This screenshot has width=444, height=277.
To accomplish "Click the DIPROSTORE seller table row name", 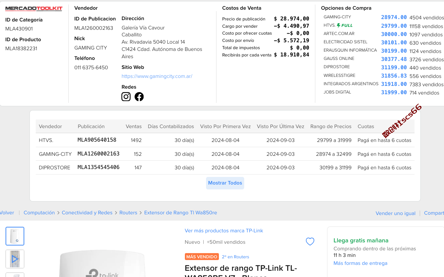I will click(x=54, y=168).
